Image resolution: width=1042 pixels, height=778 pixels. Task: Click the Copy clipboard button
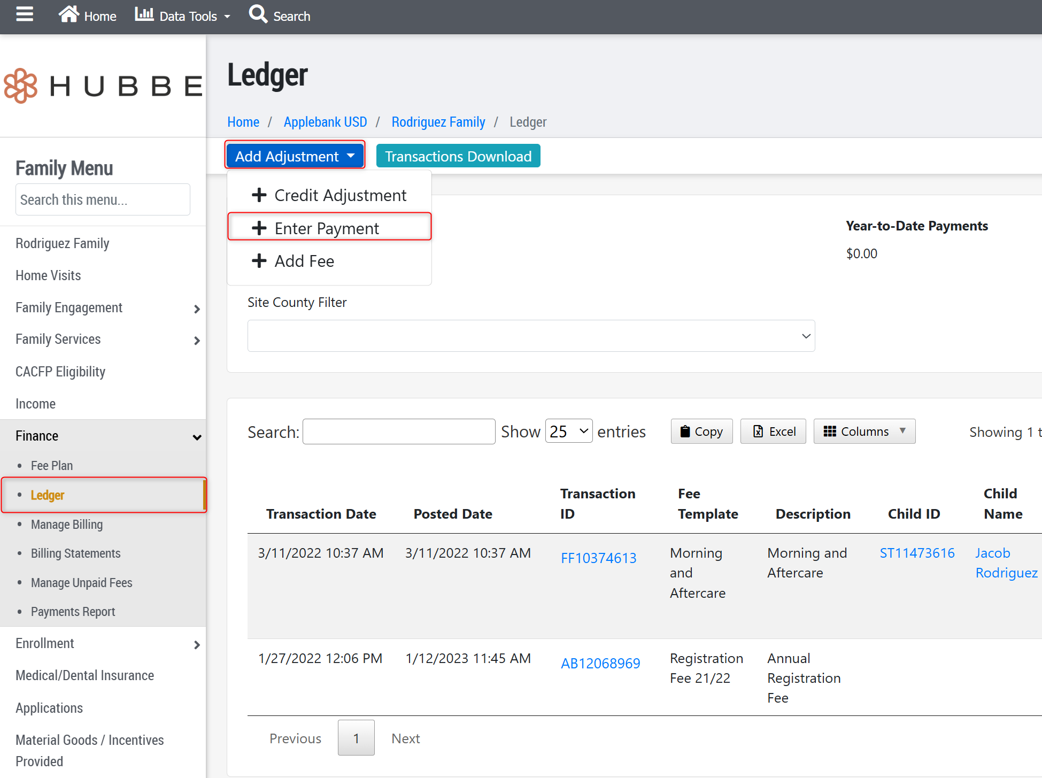(x=701, y=432)
